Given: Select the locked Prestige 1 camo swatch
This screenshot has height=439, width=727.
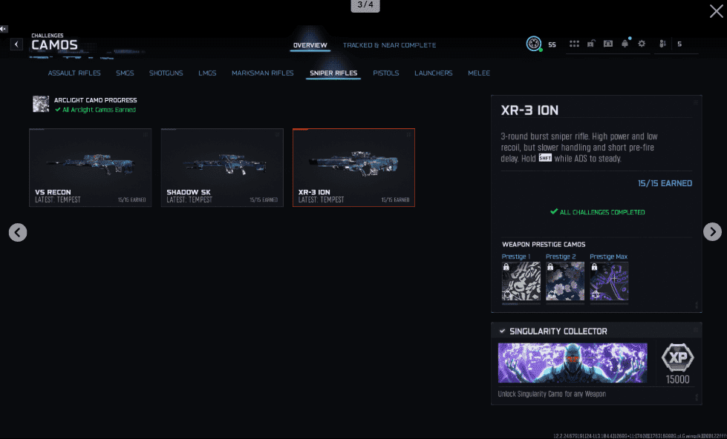Looking at the screenshot, I should tap(521, 284).
